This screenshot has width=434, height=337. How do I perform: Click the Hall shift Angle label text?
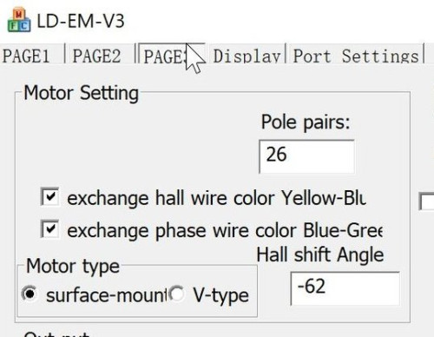coord(320,255)
